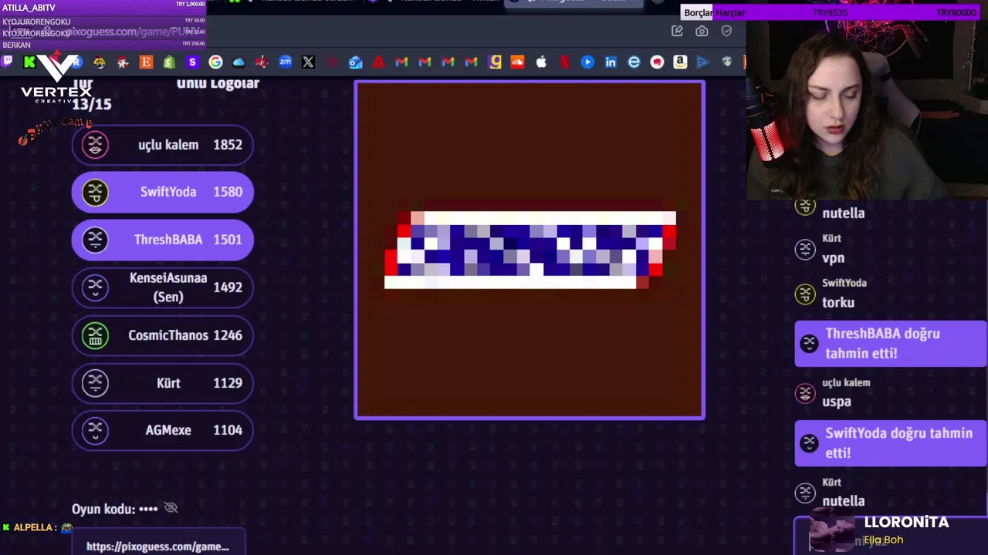This screenshot has height=555, width=988.
Task: Click CosmicThanos's score 1246
Action: pyautogui.click(x=228, y=335)
